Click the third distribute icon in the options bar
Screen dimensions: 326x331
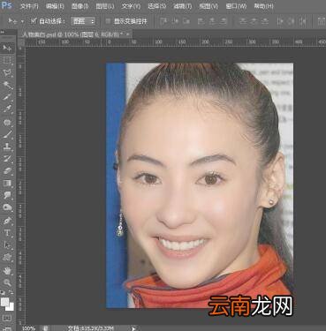[265, 21]
